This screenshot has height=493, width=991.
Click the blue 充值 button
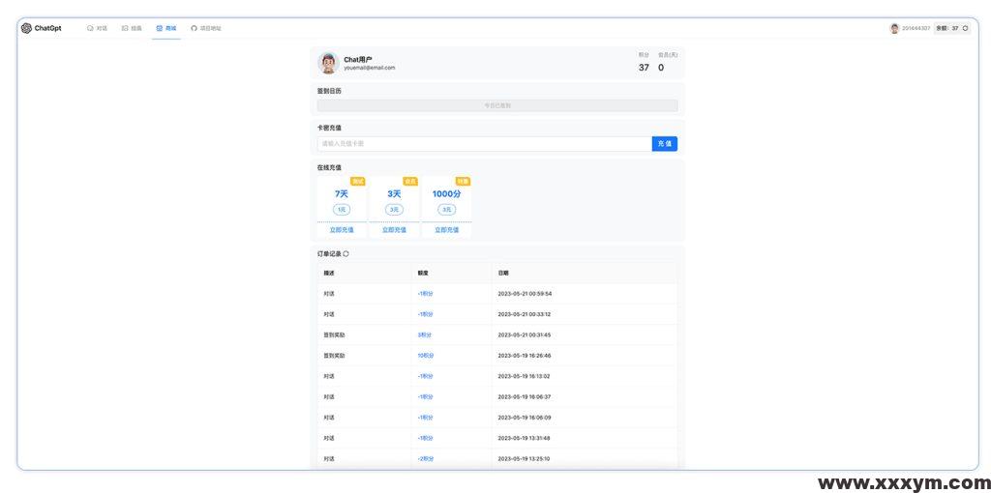click(664, 143)
